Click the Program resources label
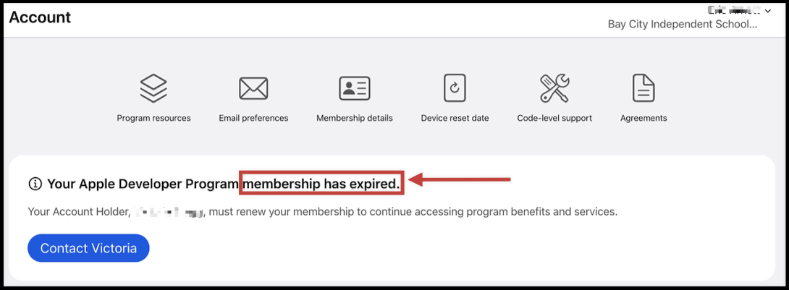Viewport: 789px width, 290px height. coord(153,118)
